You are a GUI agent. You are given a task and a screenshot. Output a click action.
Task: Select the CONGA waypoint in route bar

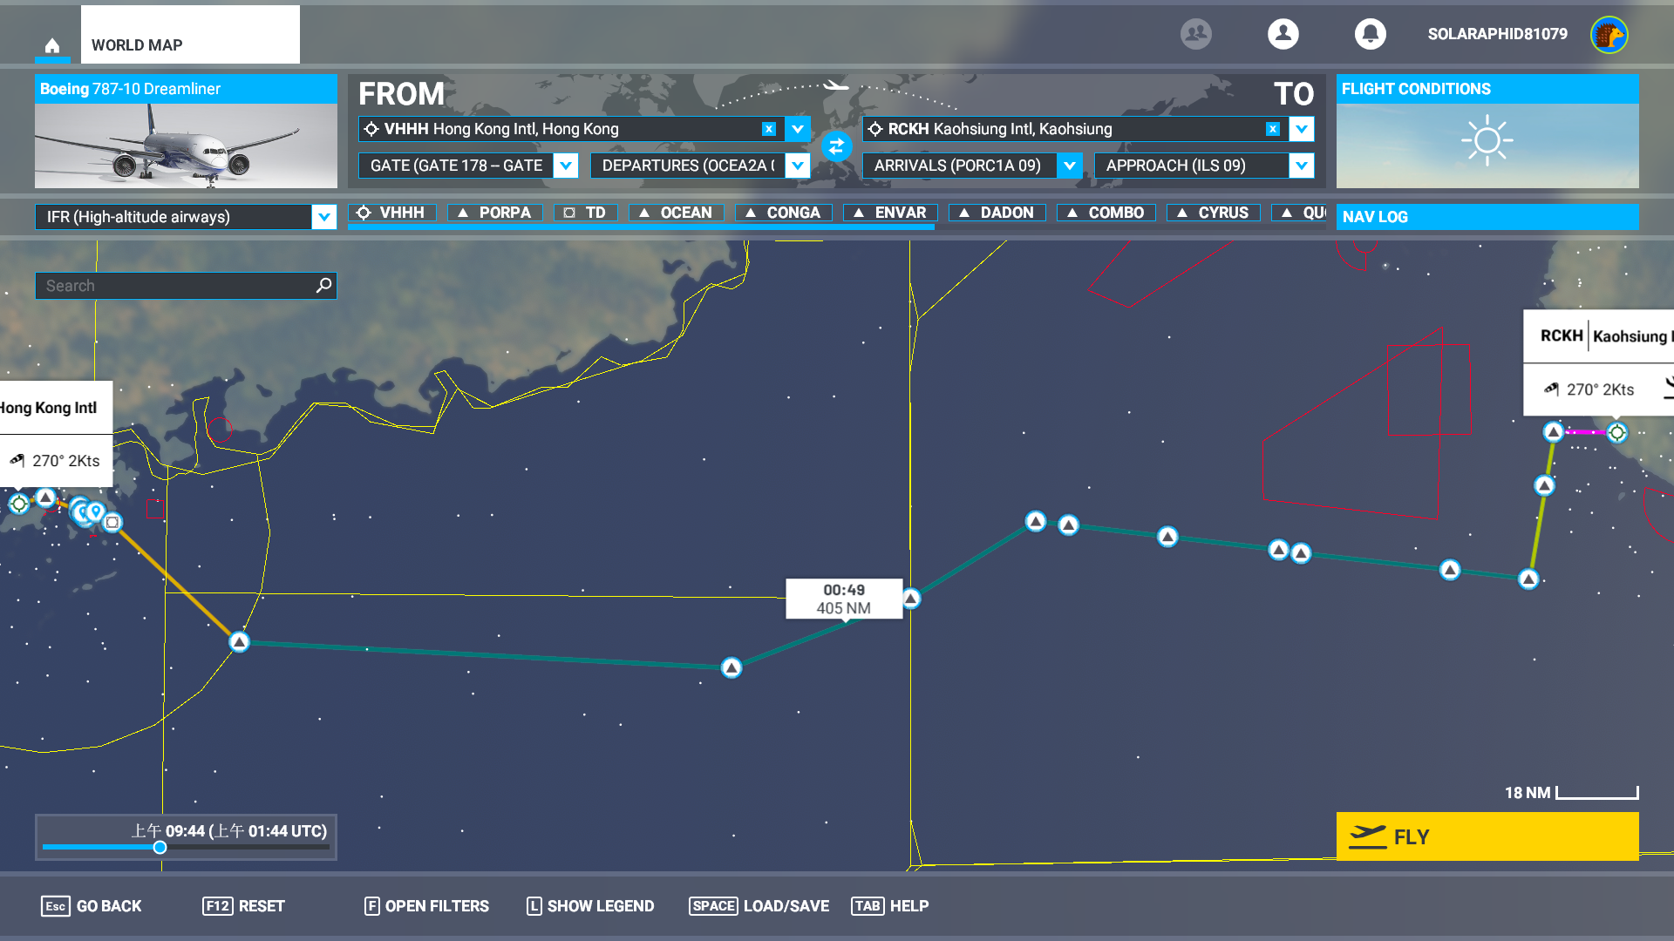[783, 213]
